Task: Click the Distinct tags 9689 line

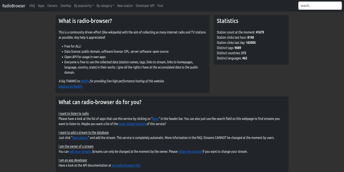Action: pos(229,48)
